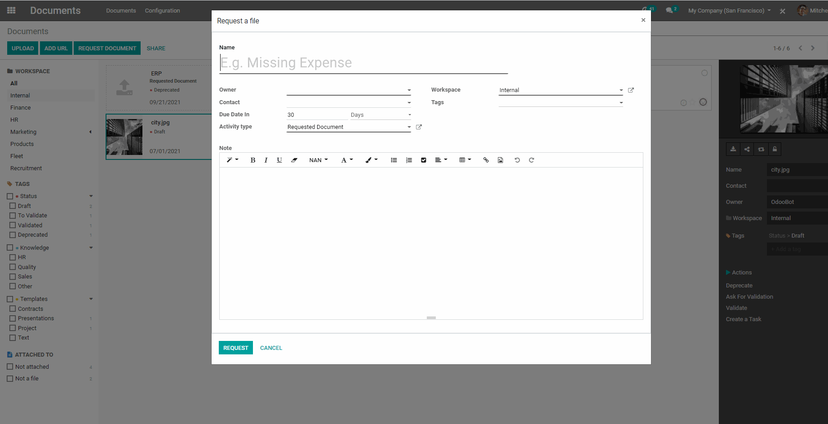Collapse the Templates tag group arrow
Screen dimensions: 828x424
click(91, 299)
